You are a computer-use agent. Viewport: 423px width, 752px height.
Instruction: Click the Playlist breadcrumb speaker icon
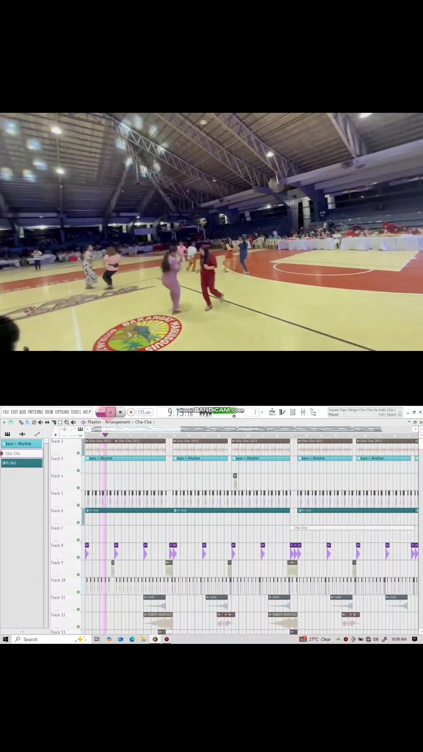coord(83,422)
